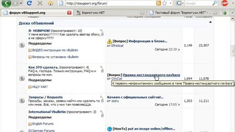Click the folder icon beside English Forums
Viewport: 235px width, 132px height.
tap(30, 124)
